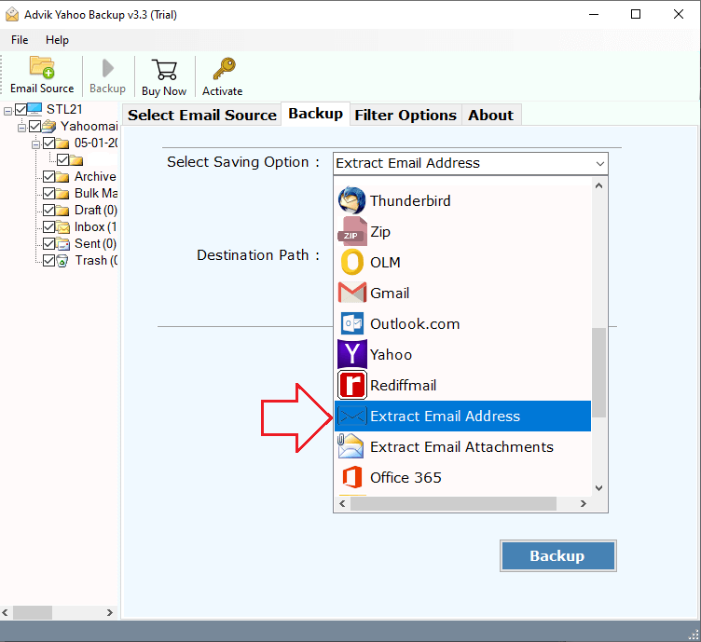The height and width of the screenshot is (642, 701).
Task: Click the blue Backup button
Action: pos(557,555)
